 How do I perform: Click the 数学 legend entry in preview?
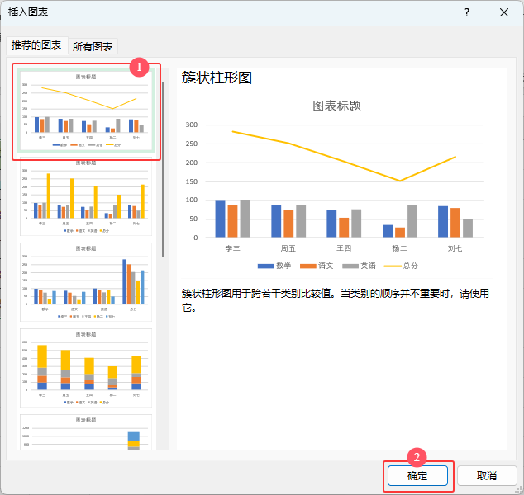tap(274, 266)
